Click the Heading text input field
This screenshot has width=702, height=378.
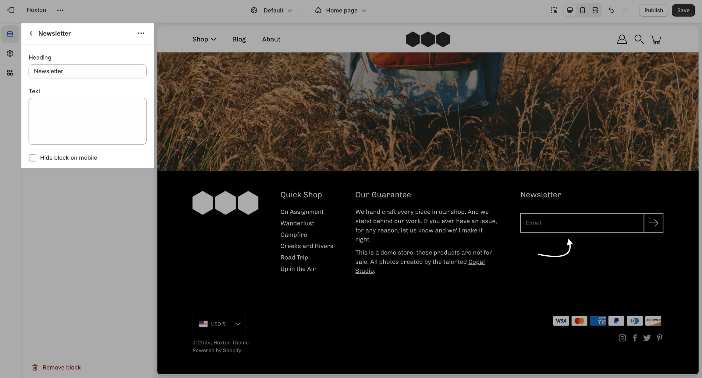[87, 71]
